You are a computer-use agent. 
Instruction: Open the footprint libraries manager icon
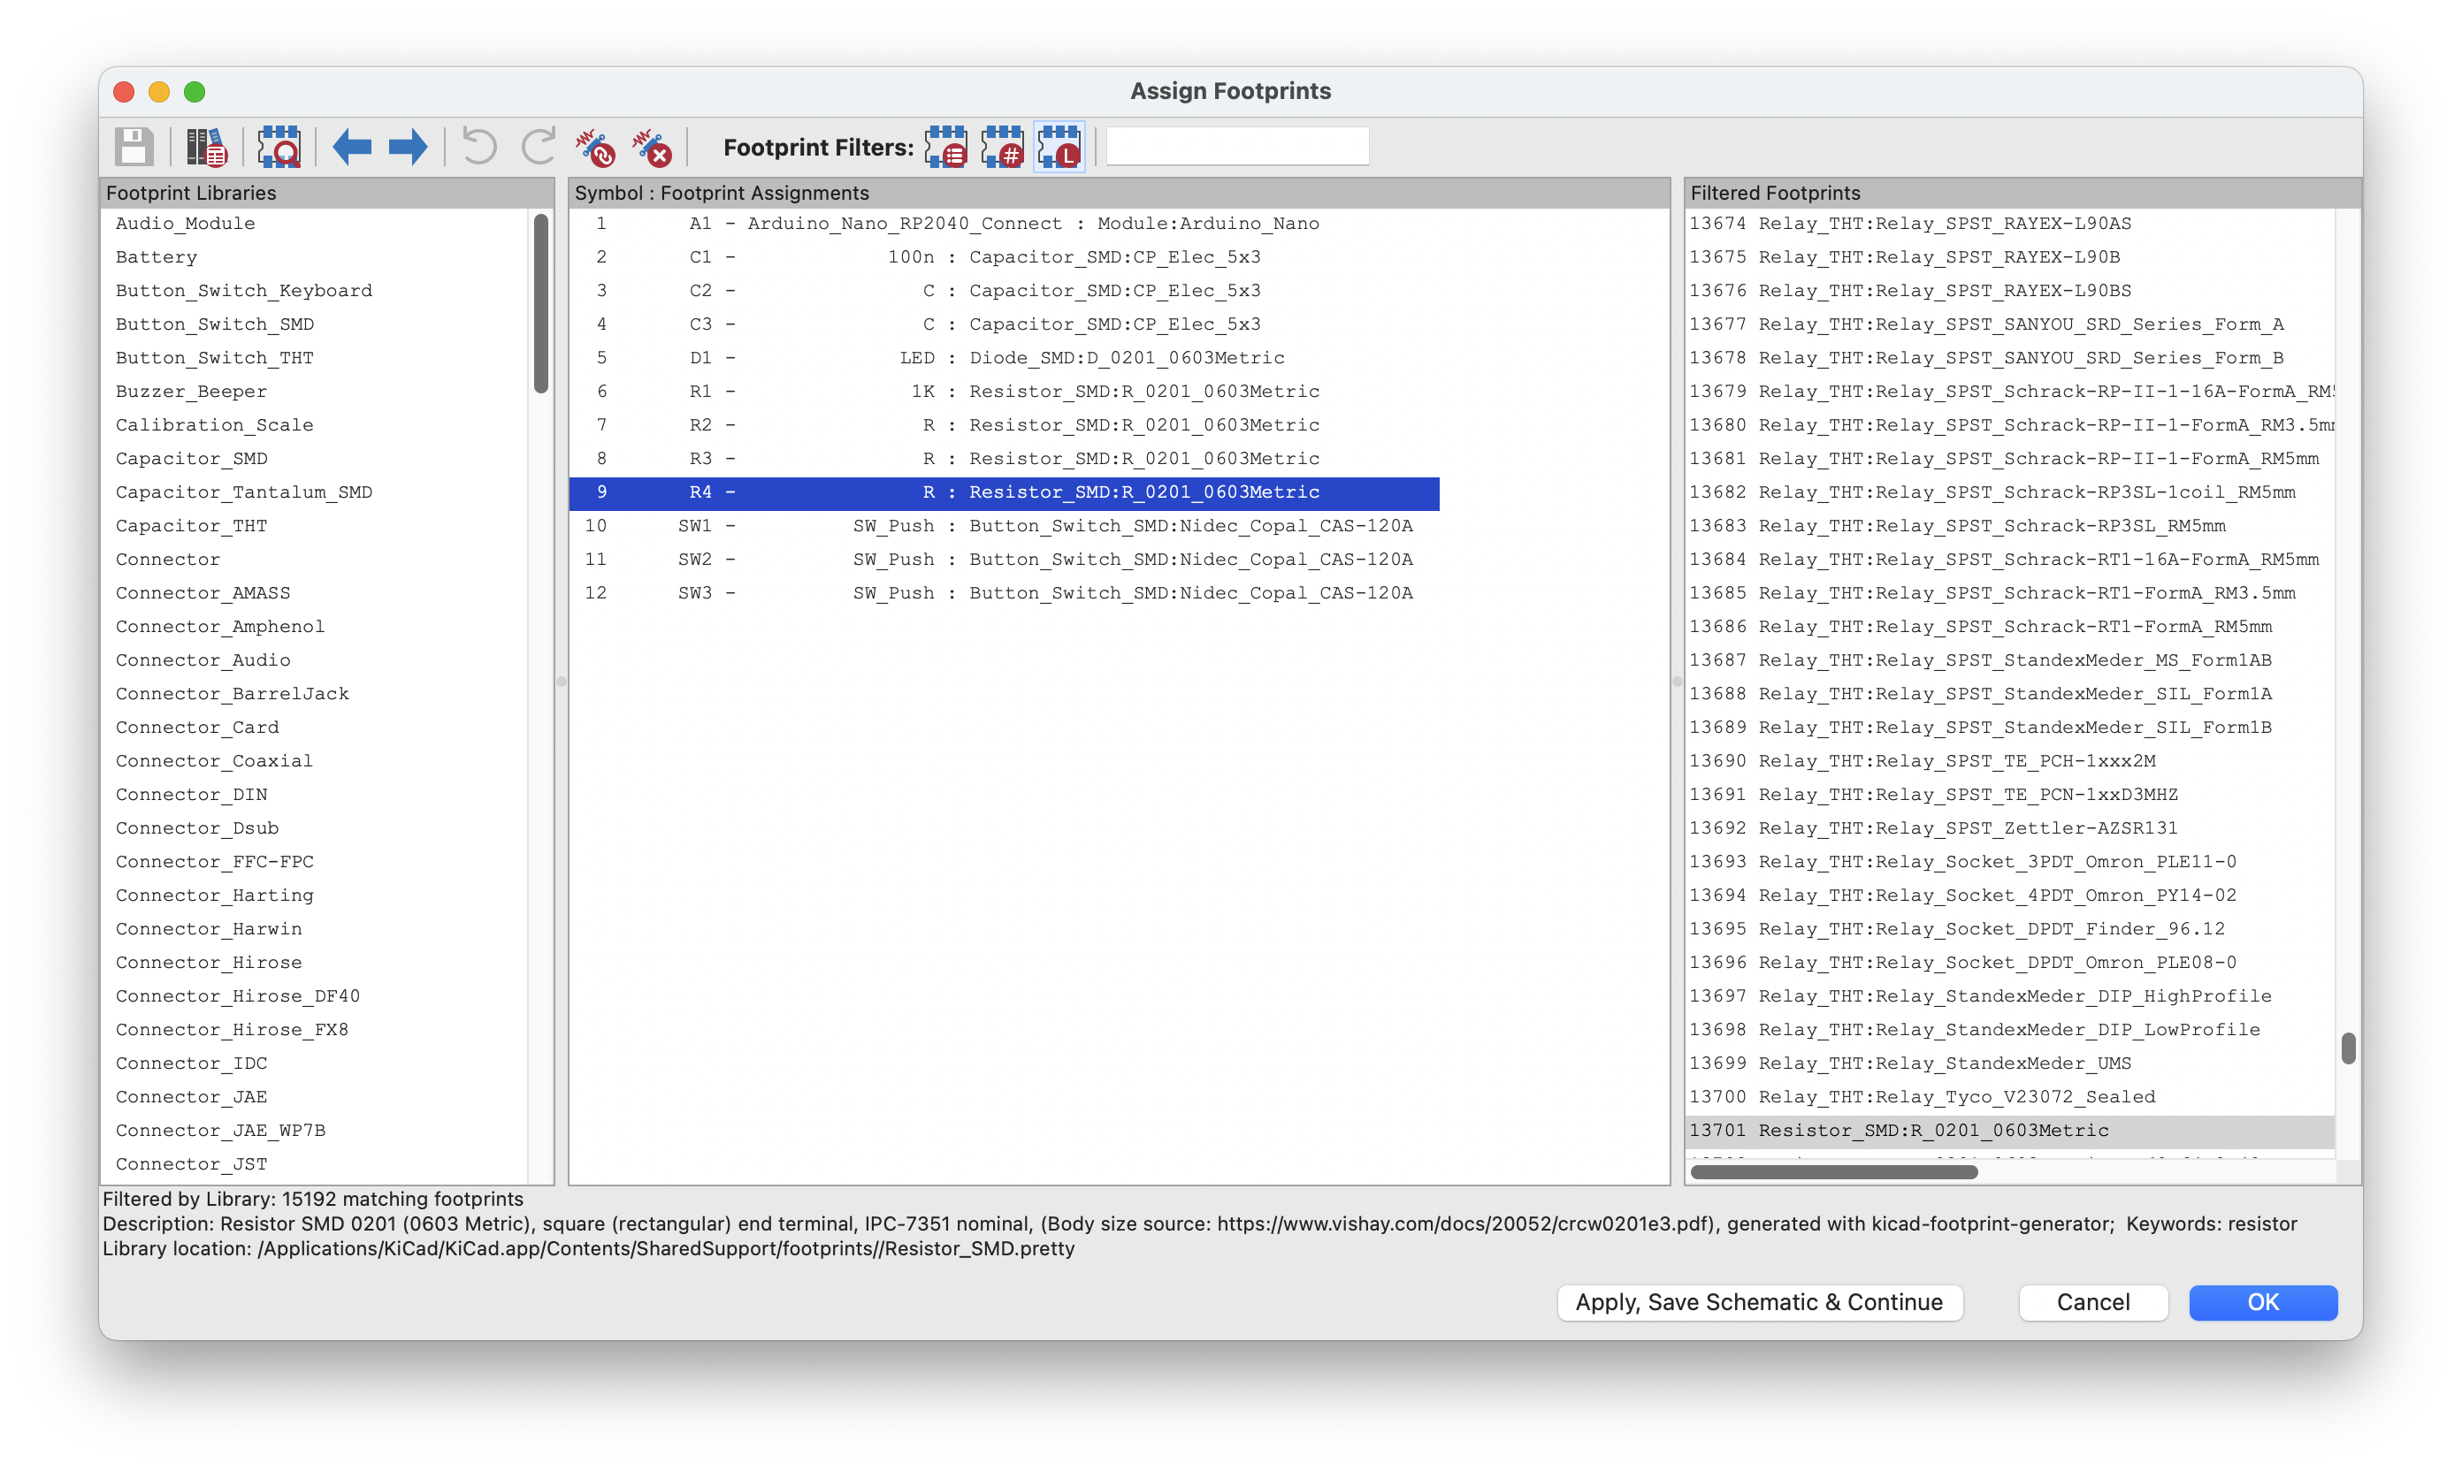point(206,147)
